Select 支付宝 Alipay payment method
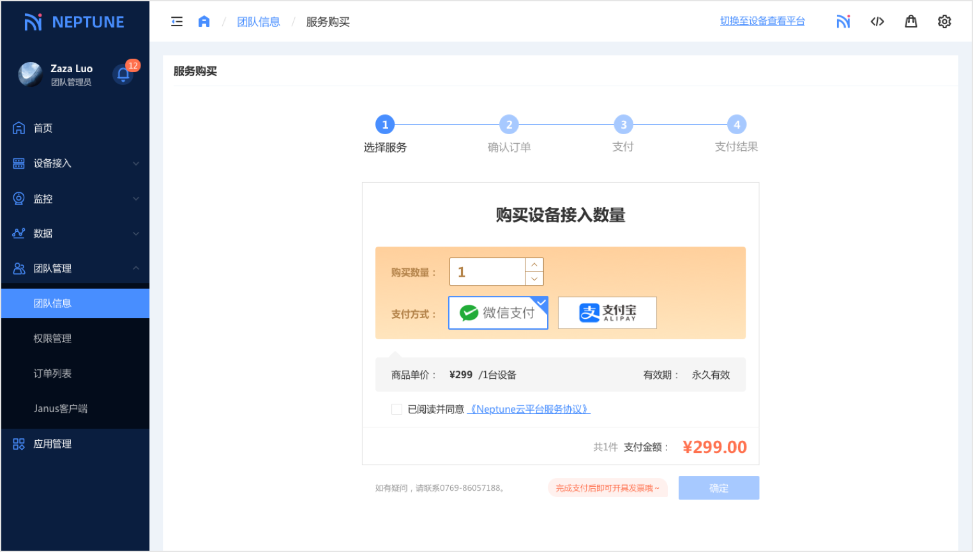Viewport: 973px width, 552px height. coord(607,313)
